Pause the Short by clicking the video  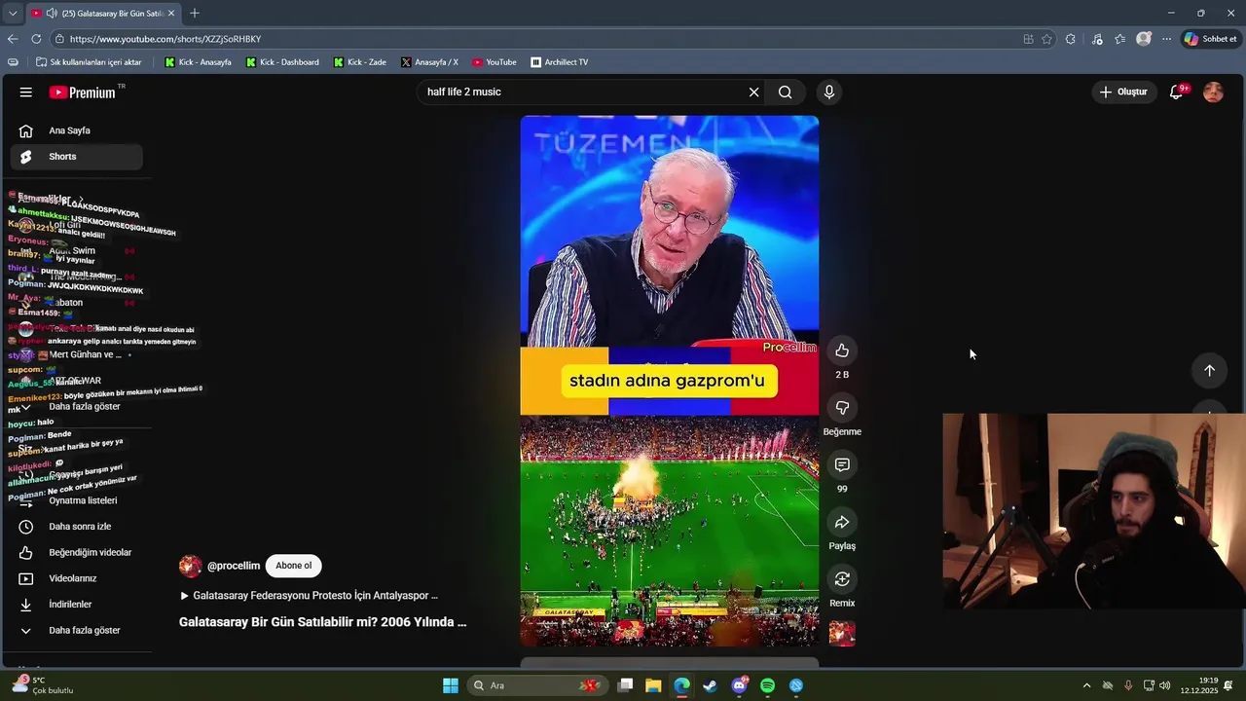pos(670,381)
